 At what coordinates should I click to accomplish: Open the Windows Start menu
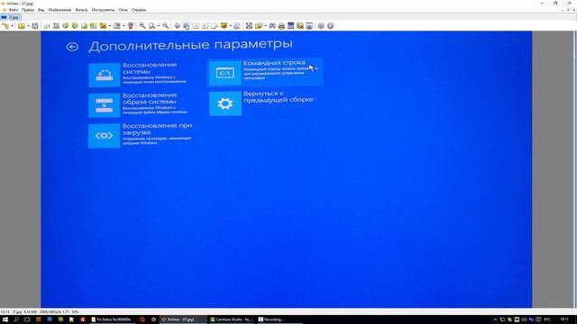[5, 319]
